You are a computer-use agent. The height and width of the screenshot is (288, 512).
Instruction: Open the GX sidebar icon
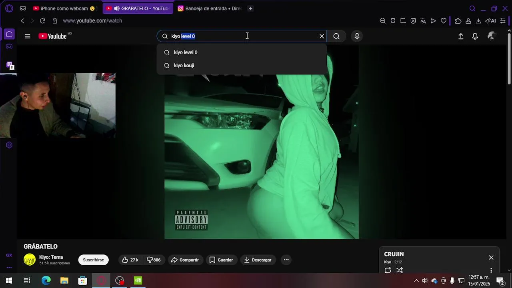click(x=9, y=255)
